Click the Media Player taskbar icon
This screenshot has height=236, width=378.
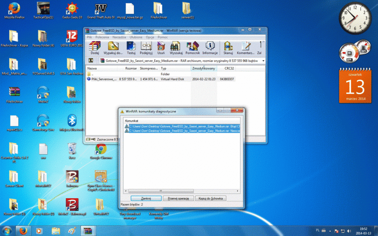[x=39, y=231]
